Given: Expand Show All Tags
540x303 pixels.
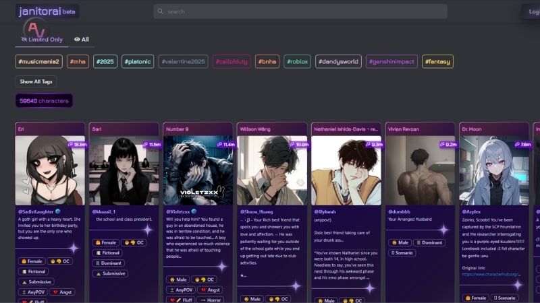Looking at the screenshot, I should point(36,81).
